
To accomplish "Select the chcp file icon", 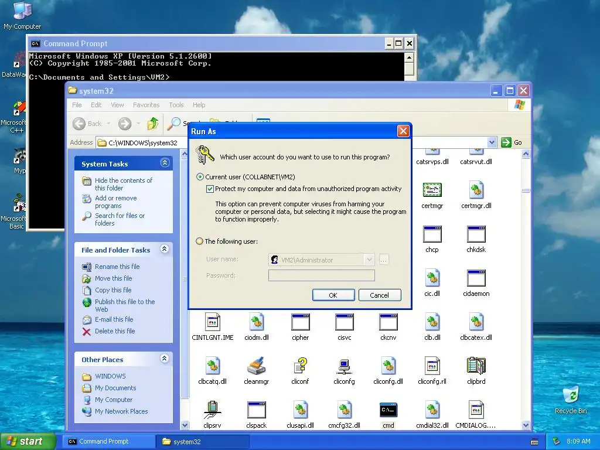I will tap(432, 234).
